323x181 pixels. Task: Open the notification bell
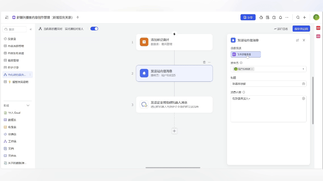[280, 17]
